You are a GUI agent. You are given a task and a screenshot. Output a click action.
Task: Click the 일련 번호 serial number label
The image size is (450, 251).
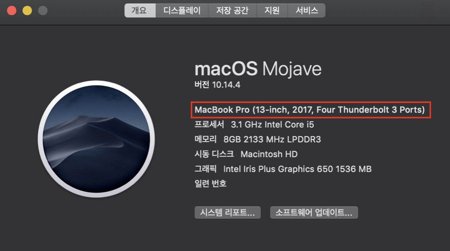click(210, 184)
